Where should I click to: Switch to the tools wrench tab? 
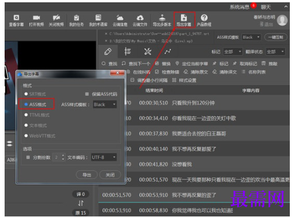(x=147, y=52)
